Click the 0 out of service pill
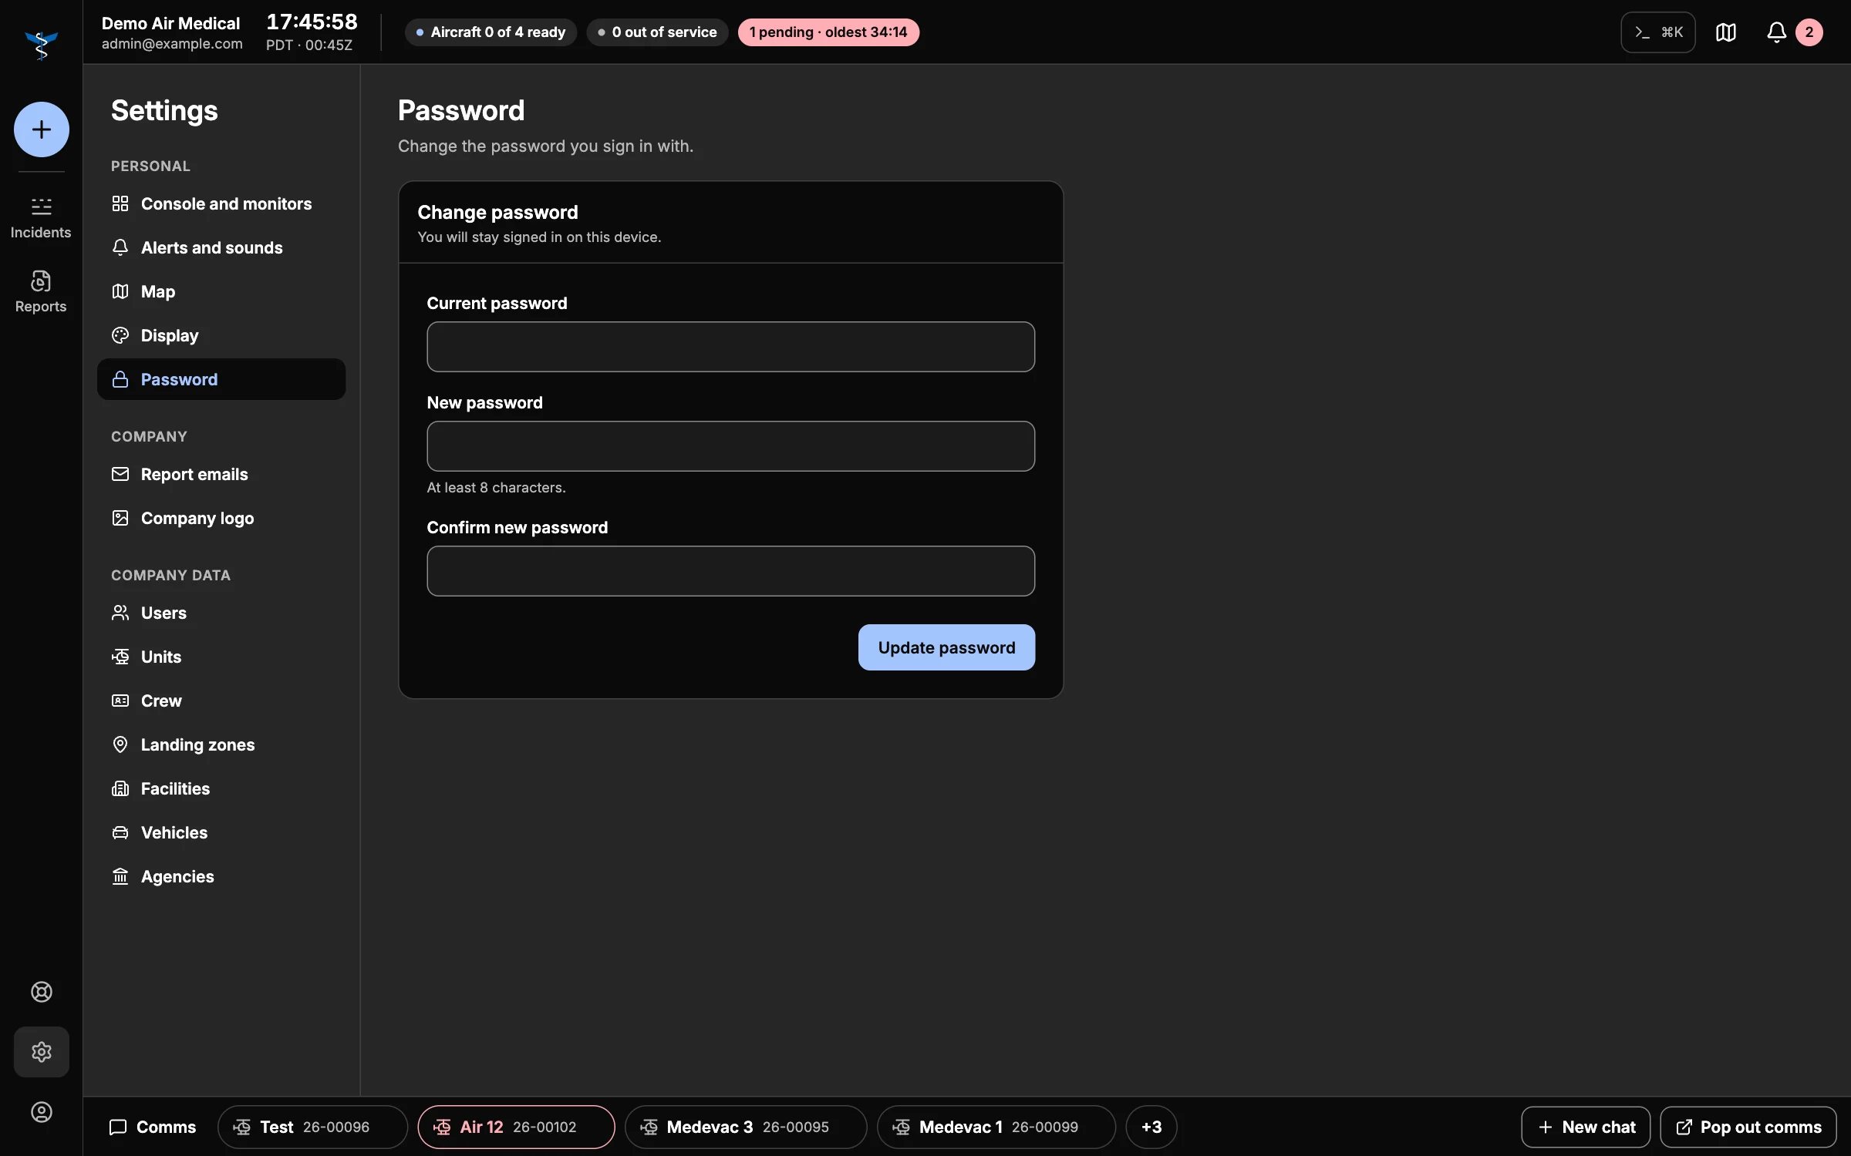The width and height of the screenshot is (1851, 1156). click(657, 32)
